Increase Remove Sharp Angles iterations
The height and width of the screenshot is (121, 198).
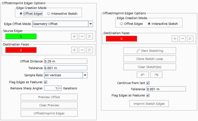pos(60,87)
